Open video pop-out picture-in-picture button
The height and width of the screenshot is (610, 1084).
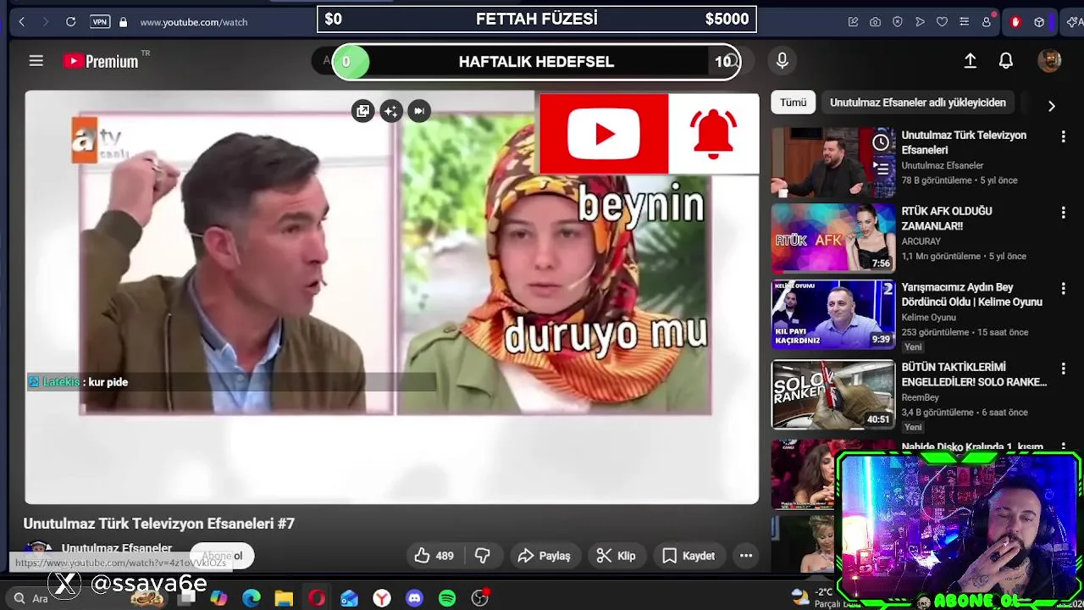(x=362, y=111)
